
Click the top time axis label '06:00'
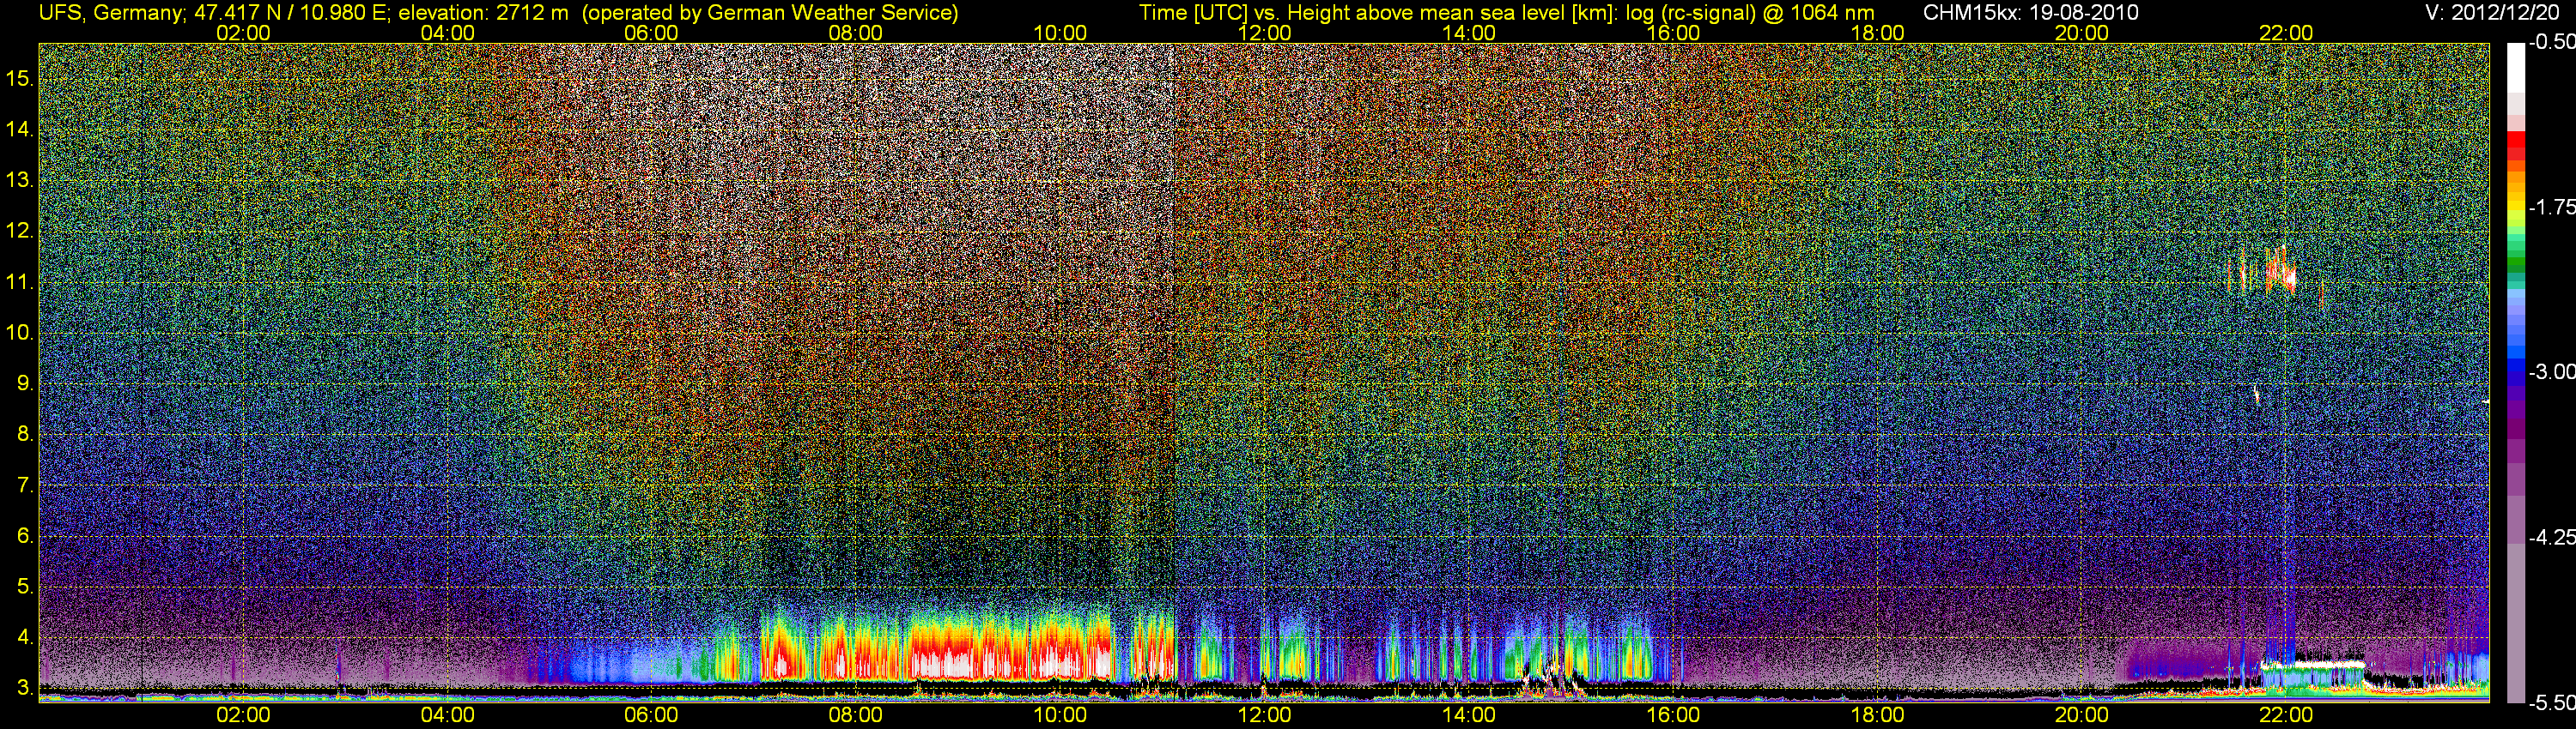pos(651,33)
